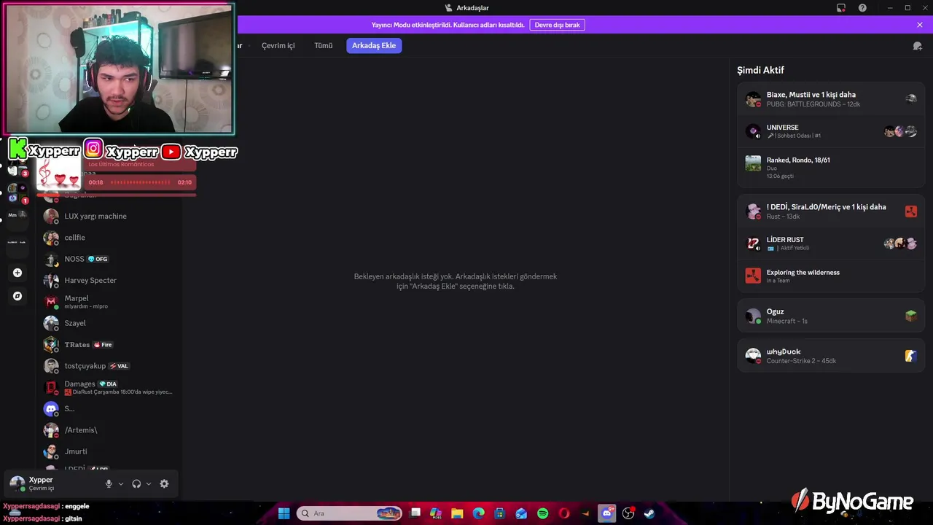Open DM with Marpel
Image resolution: width=933 pixels, height=525 pixels.
[x=109, y=302]
